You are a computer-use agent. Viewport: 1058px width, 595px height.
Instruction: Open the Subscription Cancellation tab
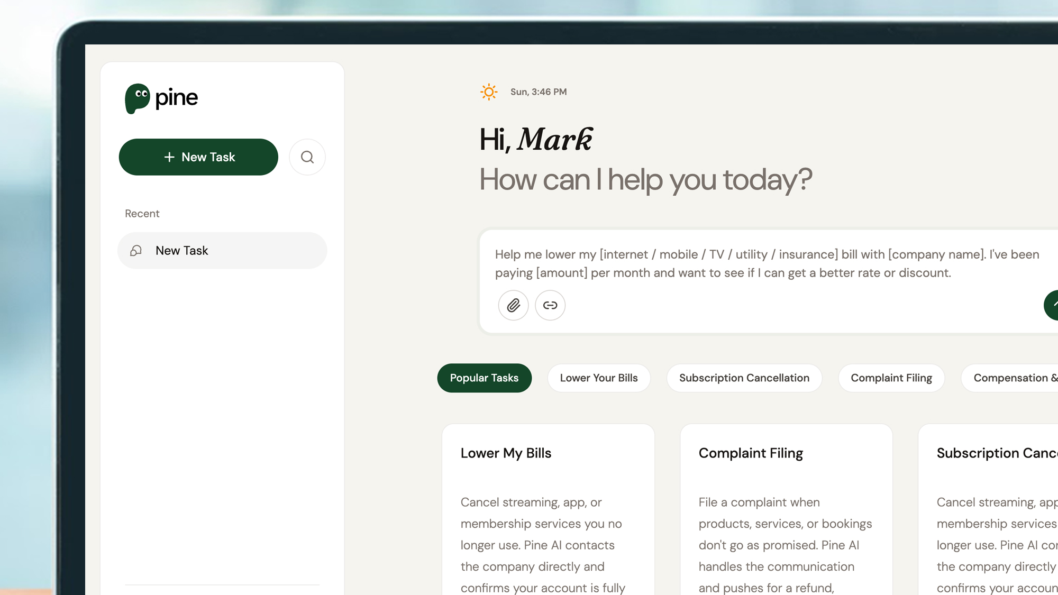point(744,378)
